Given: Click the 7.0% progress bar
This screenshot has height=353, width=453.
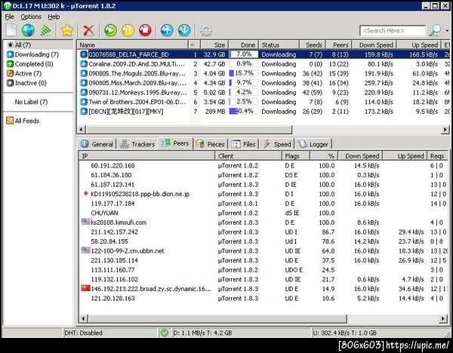Looking at the screenshot, I should [x=243, y=54].
